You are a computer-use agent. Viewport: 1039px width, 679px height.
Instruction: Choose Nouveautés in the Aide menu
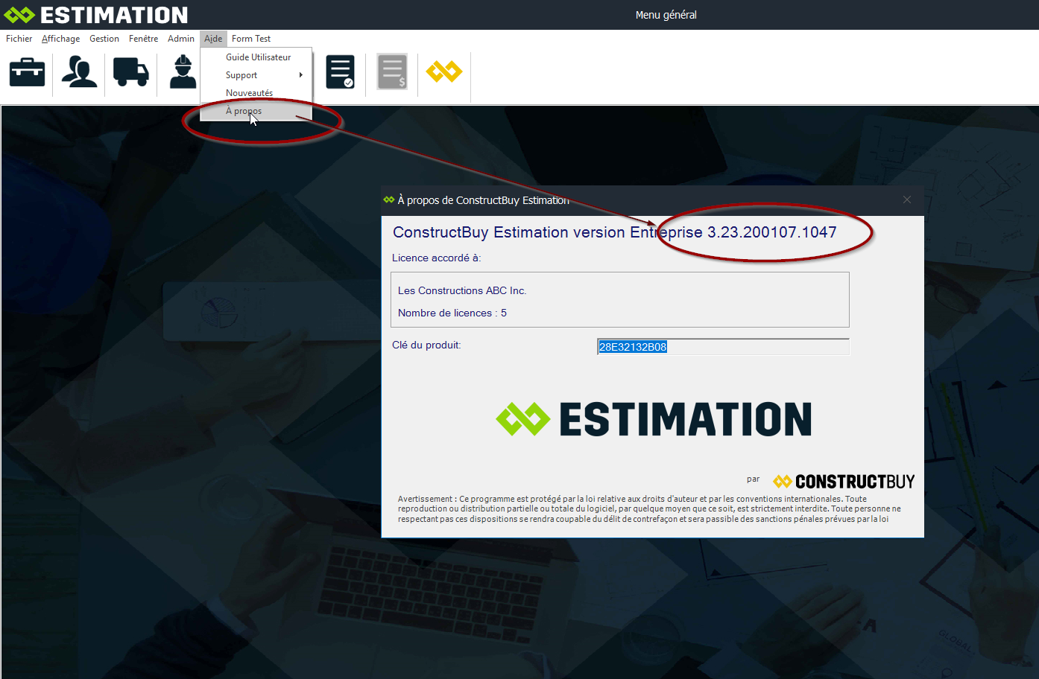point(249,93)
